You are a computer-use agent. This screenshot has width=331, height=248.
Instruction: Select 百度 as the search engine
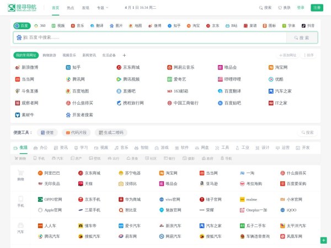(x=22, y=25)
